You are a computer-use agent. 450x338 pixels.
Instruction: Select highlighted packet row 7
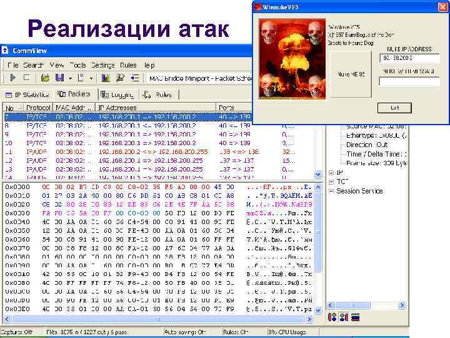click(128, 117)
